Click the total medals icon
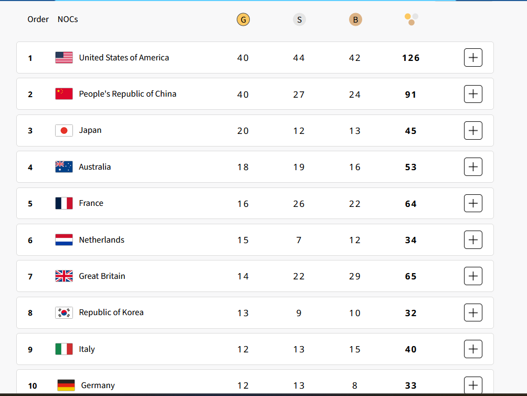 click(411, 19)
